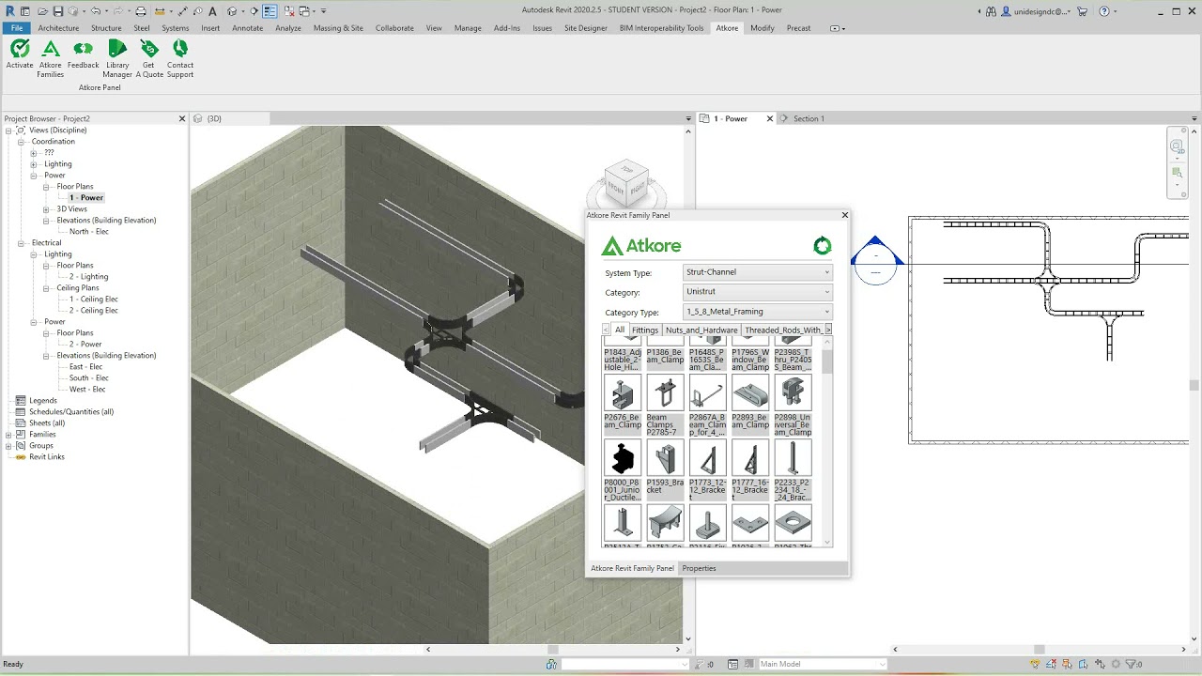Open the Systems ribbon tab
Viewport: 1202px width, 676px height.
(176, 28)
